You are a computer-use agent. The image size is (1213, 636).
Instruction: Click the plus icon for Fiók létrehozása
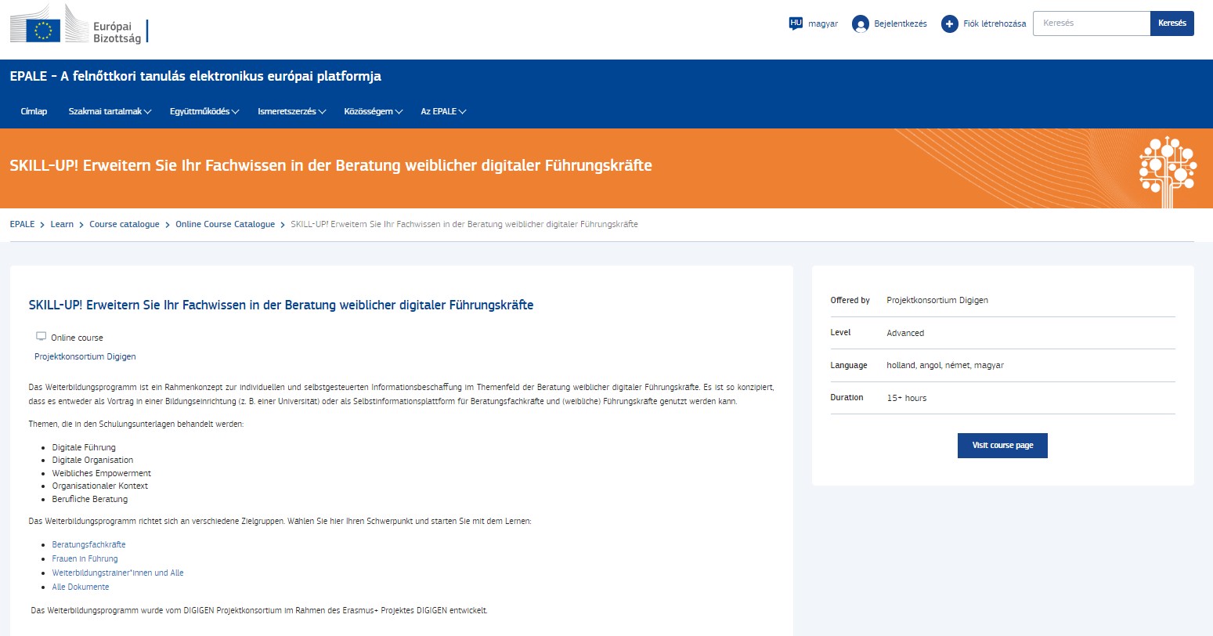point(950,24)
